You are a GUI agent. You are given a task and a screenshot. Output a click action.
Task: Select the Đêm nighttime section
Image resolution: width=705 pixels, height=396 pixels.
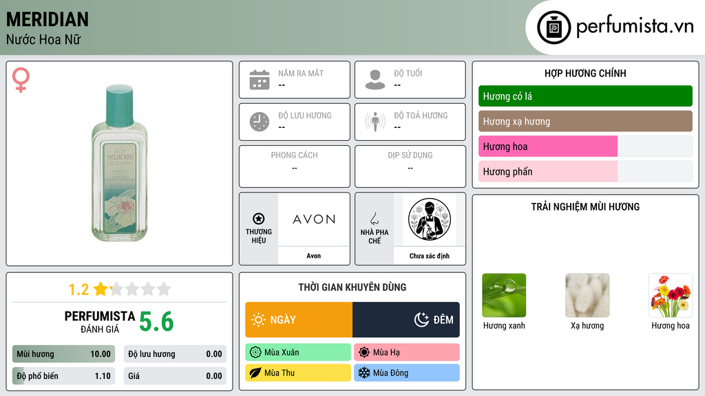[x=406, y=320]
